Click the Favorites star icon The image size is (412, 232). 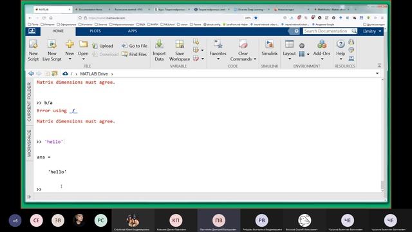pyautogui.click(x=218, y=44)
